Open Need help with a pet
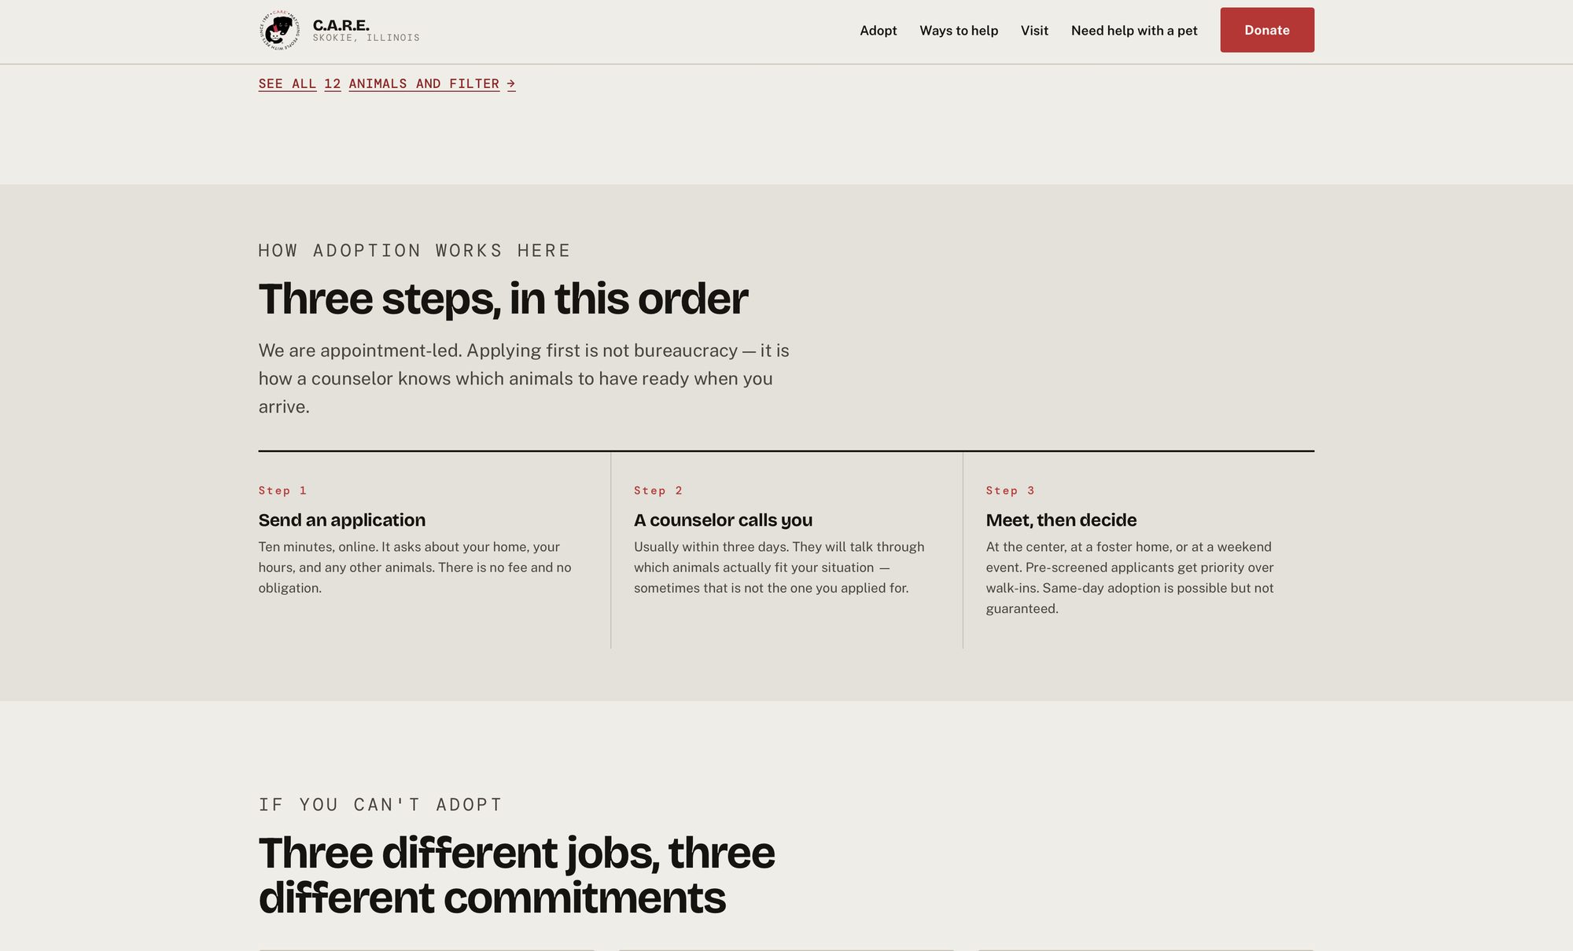 (1134, 31)
